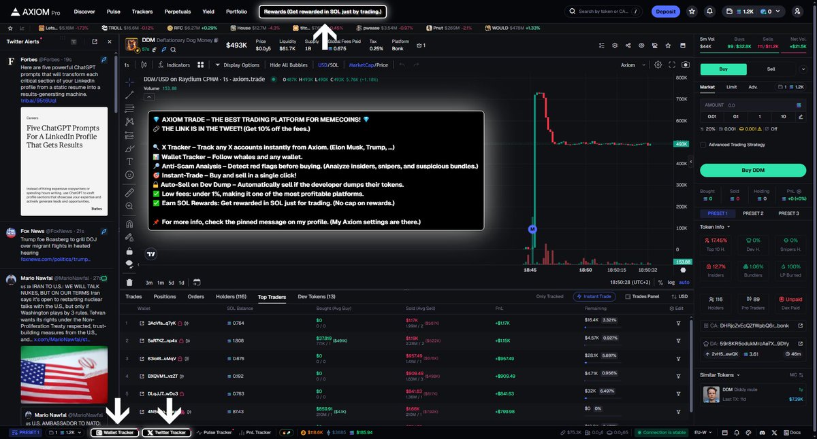This screenshot has height=439, width=817.
Task: Open the Discover menu
Action: click(84, 12)
